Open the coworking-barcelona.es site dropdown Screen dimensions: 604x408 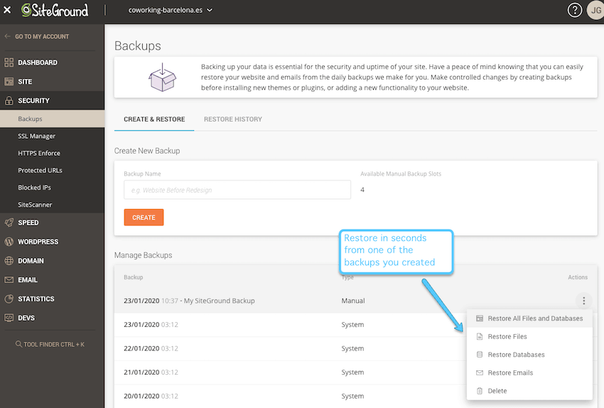click(x=170, y=10)
